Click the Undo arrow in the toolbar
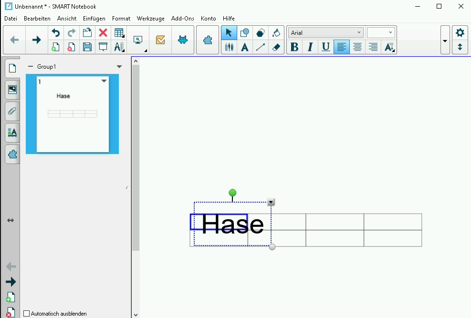Viewport: 471px width, 318px height. (x=56, y=33)
